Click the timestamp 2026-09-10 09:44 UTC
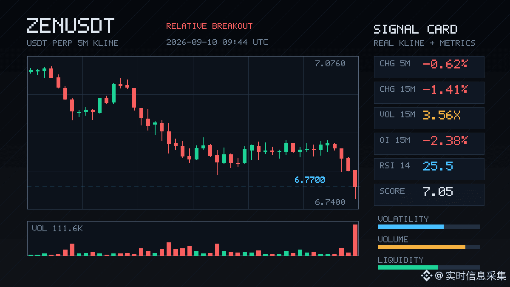Screen dimensions: 510x287 [217, 42]
